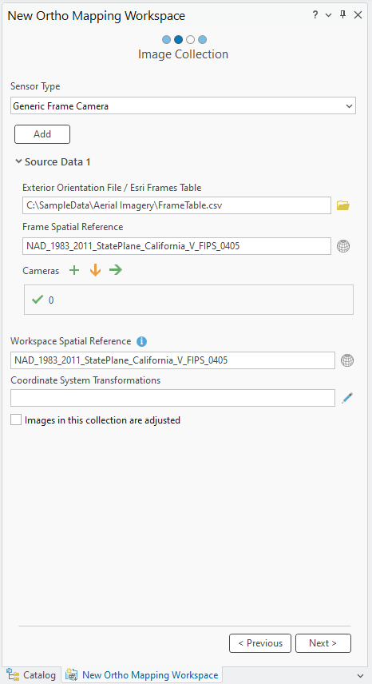Open pane options menu chevron in title bar
Screen dimensions: 372x684
[x=329, y=15]
